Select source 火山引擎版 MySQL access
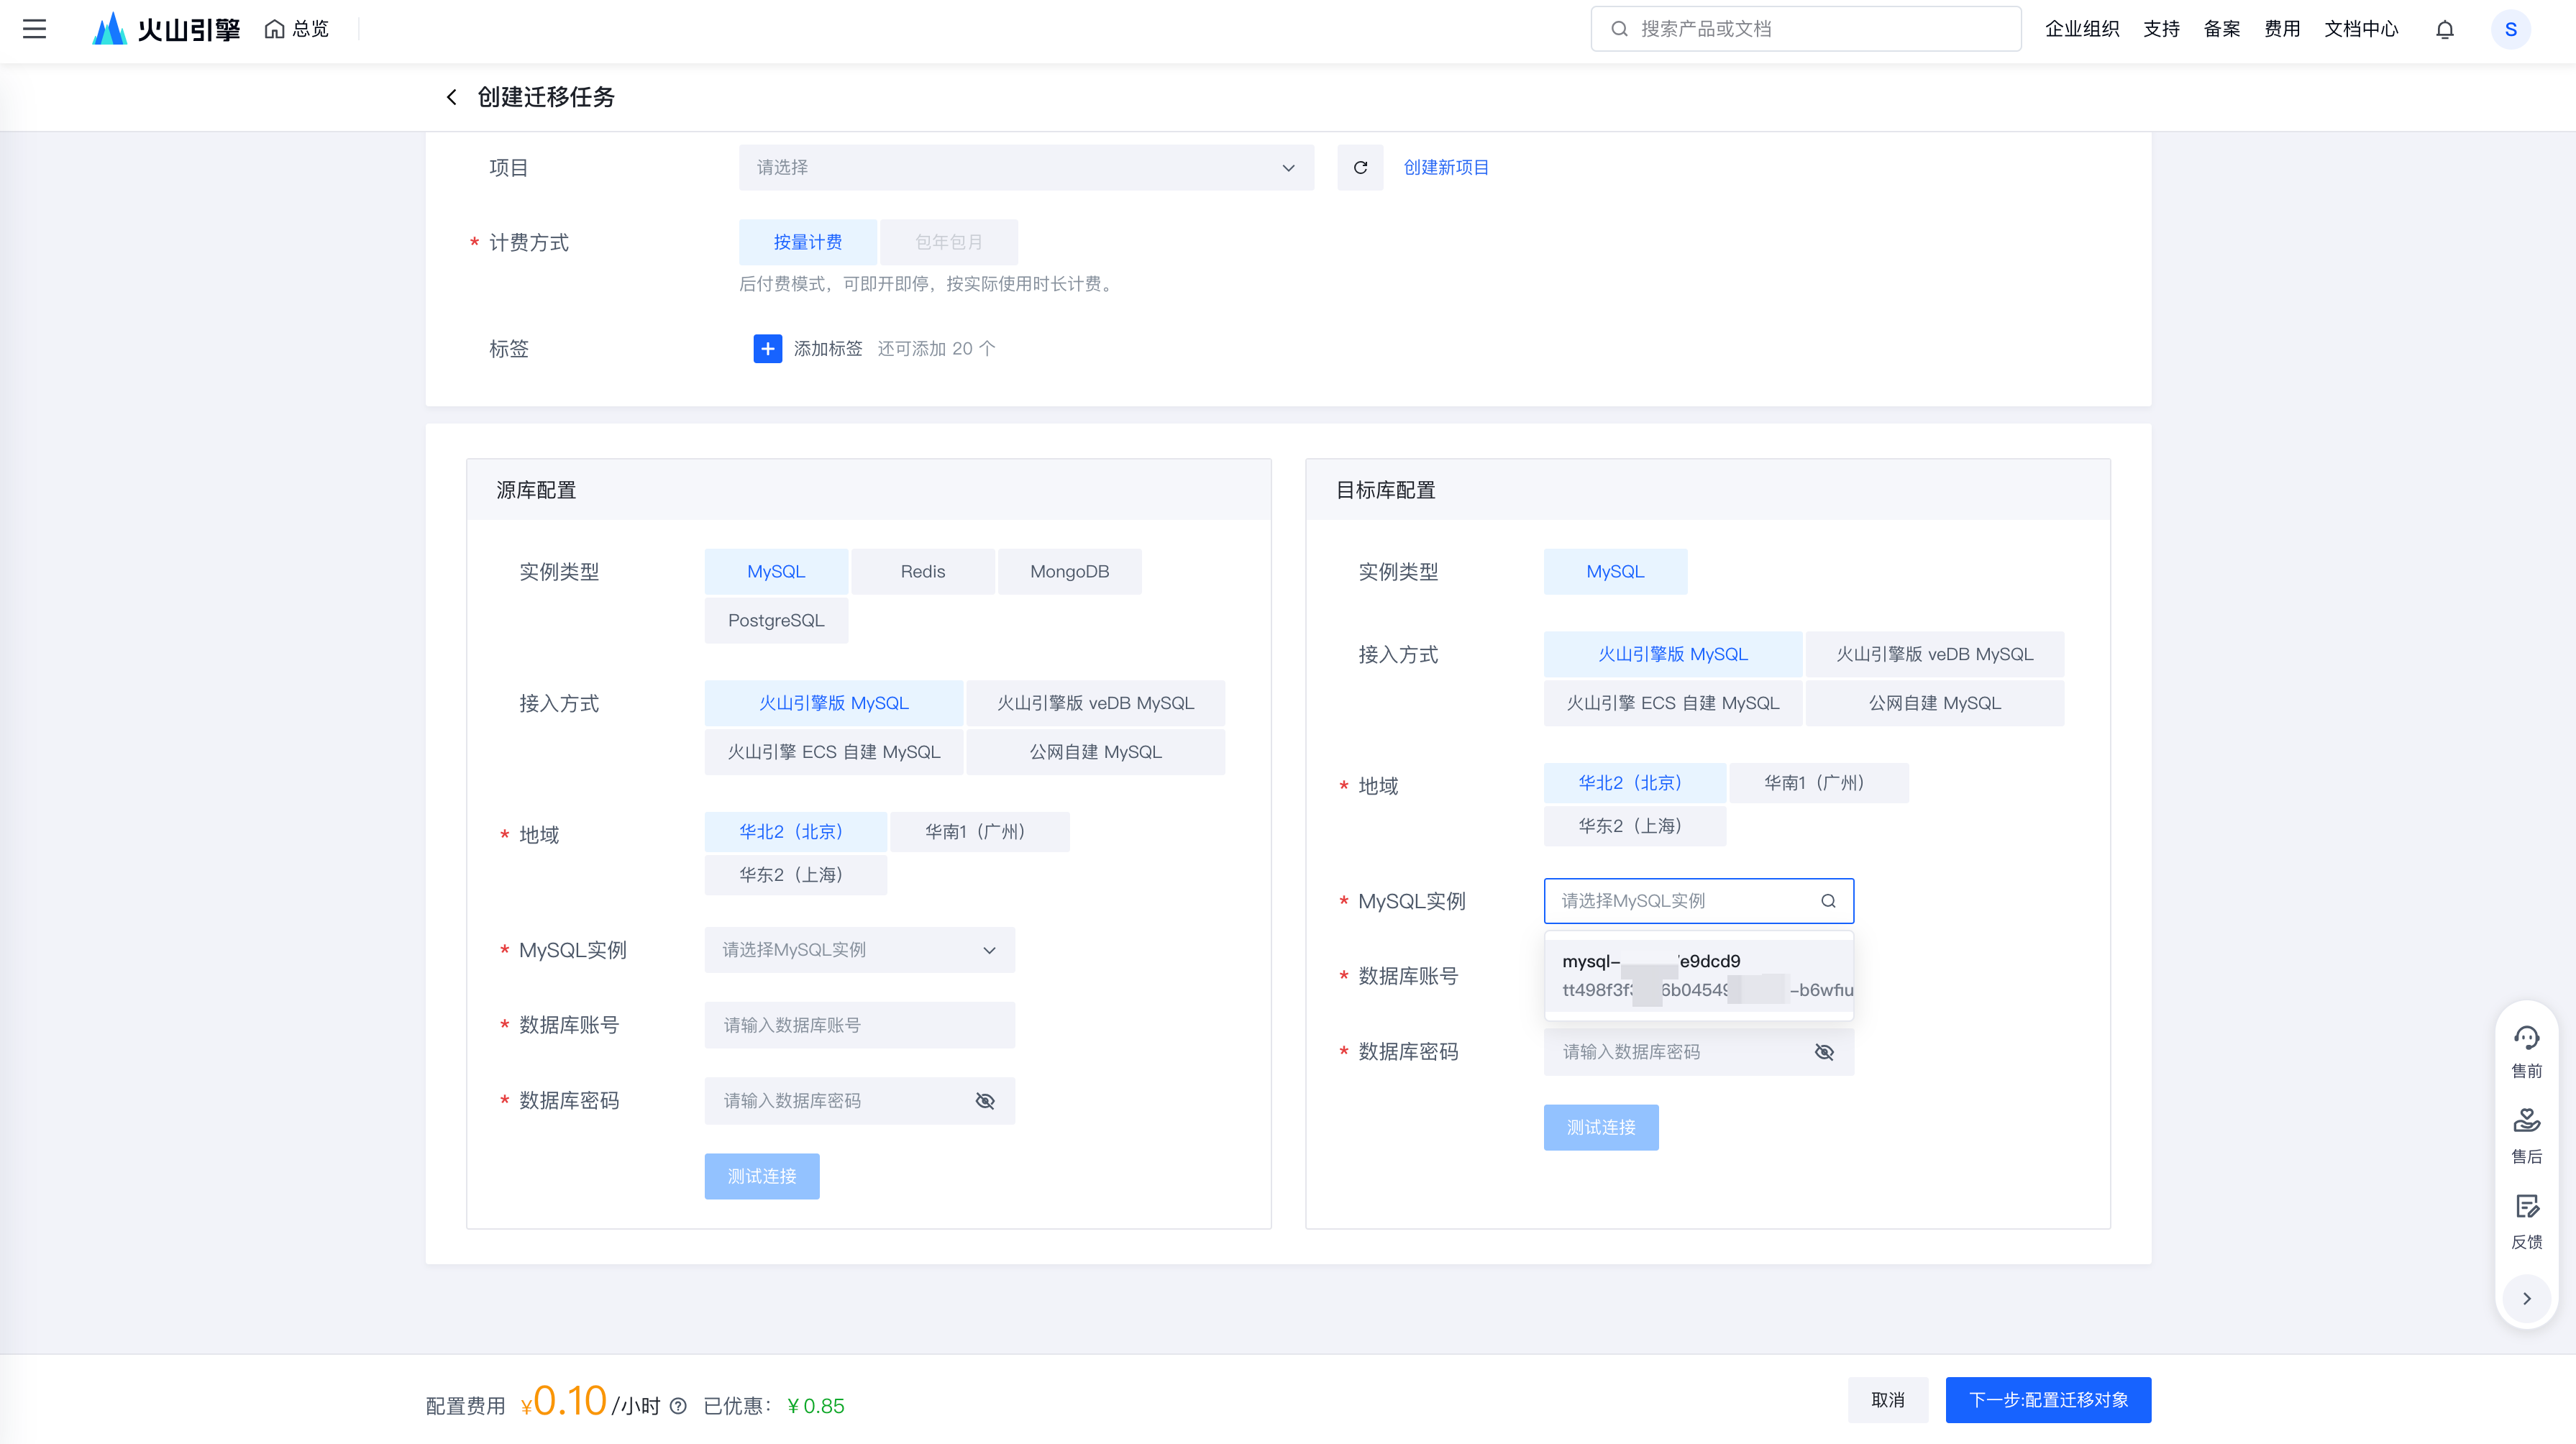This screenshot has width=2576, height=1444. point(833,703)
